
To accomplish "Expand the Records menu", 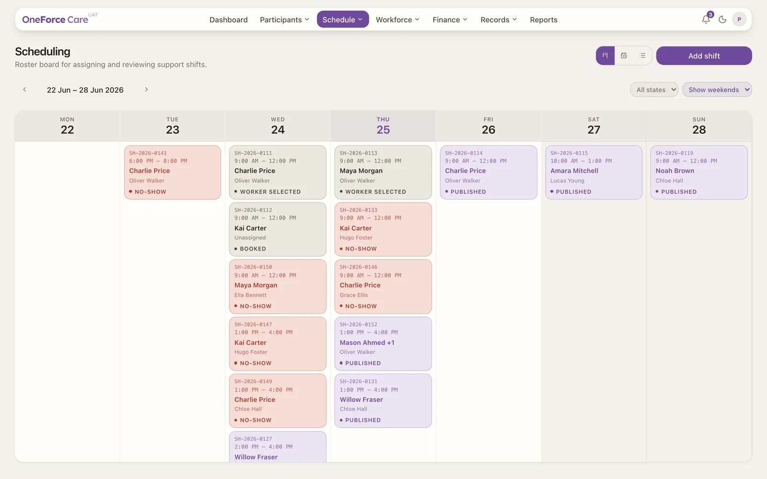I will 499,20.
